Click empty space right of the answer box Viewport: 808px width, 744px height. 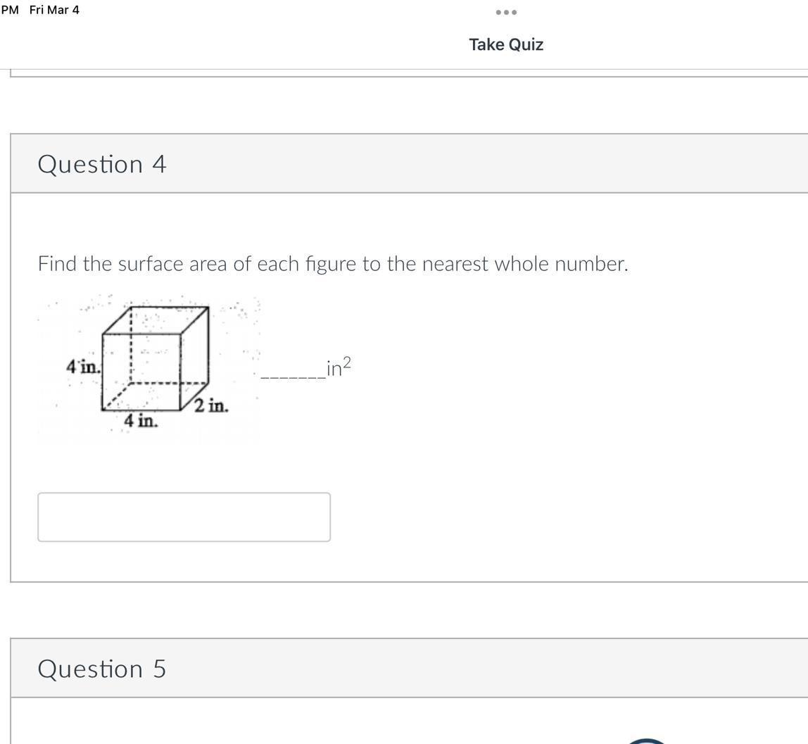tap(528, 517)
